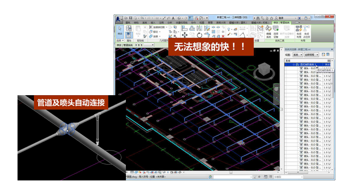Click the highlighted Thin Lines icon in quick access toolbar
The width and height of the screenshot is (343, 186).
pos(190,18)
